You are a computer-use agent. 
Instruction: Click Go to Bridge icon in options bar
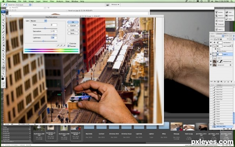tap(108, 5)
